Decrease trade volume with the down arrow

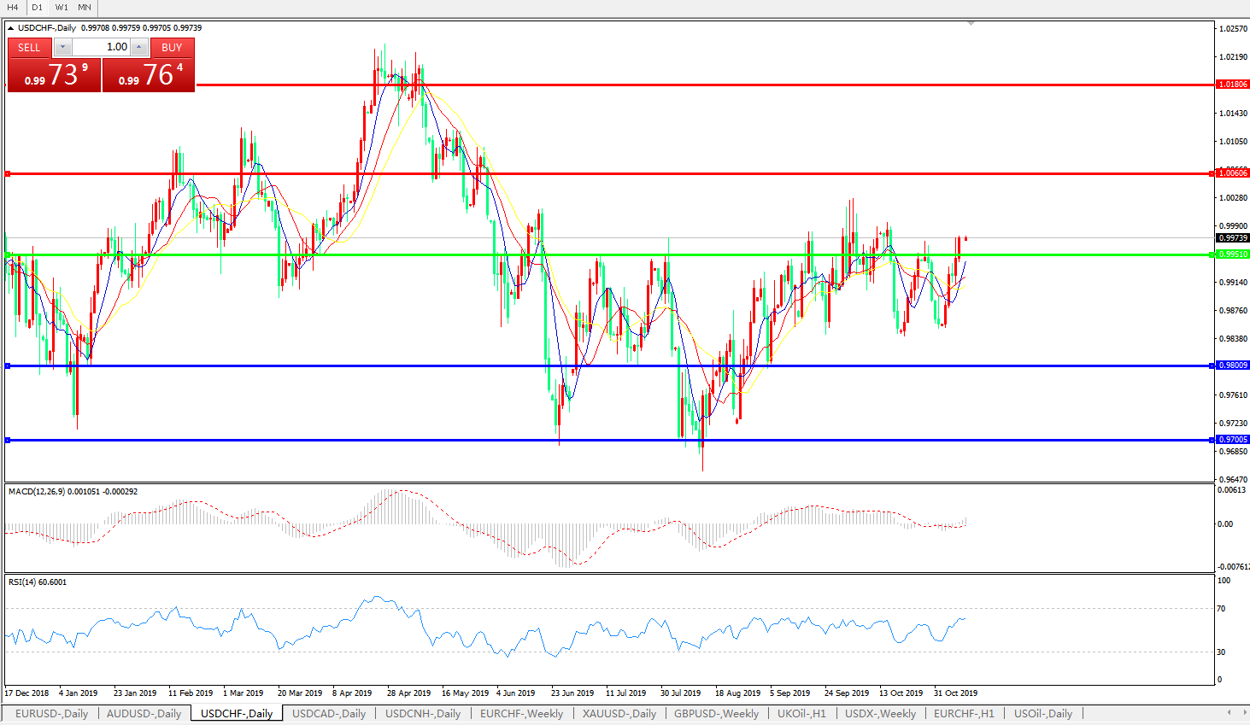tap(62, 48)
